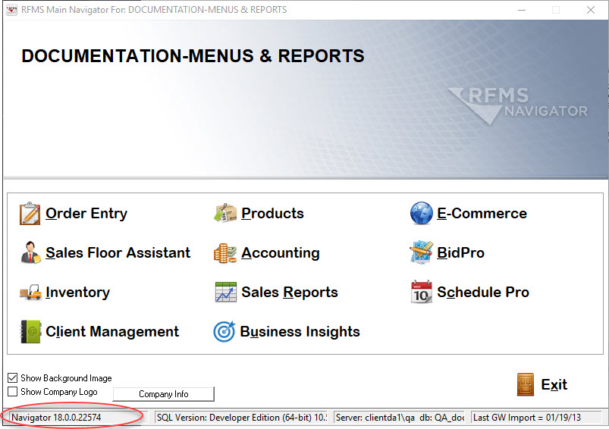Screen dimensions: 609x429
Task: Open the Inventory forklift icon
Action: click(30, 292)
